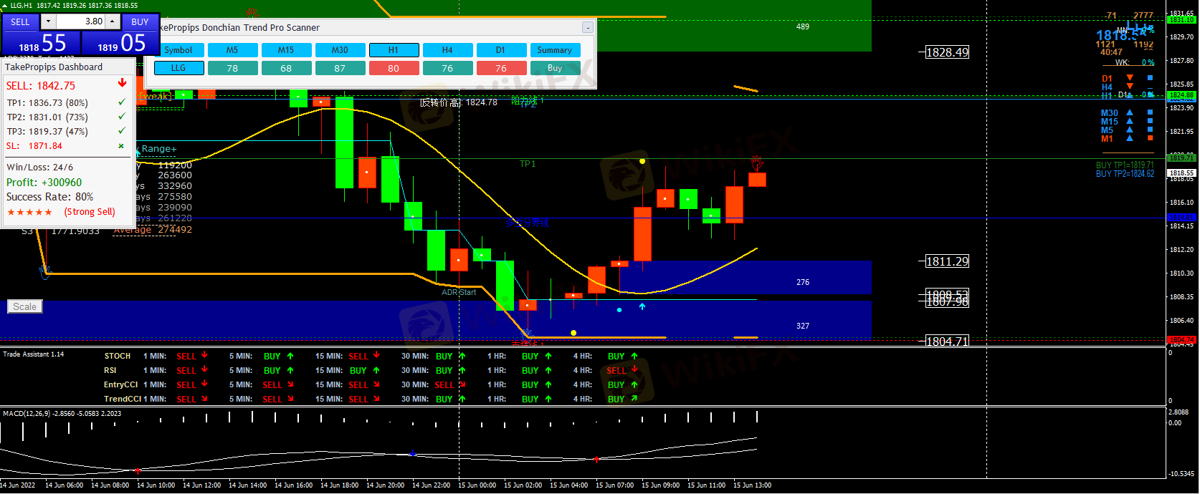This screenshot has height=494, width=1200.
Task: Select the M15 timeframe tab in scanner
Action: (286, 50)
